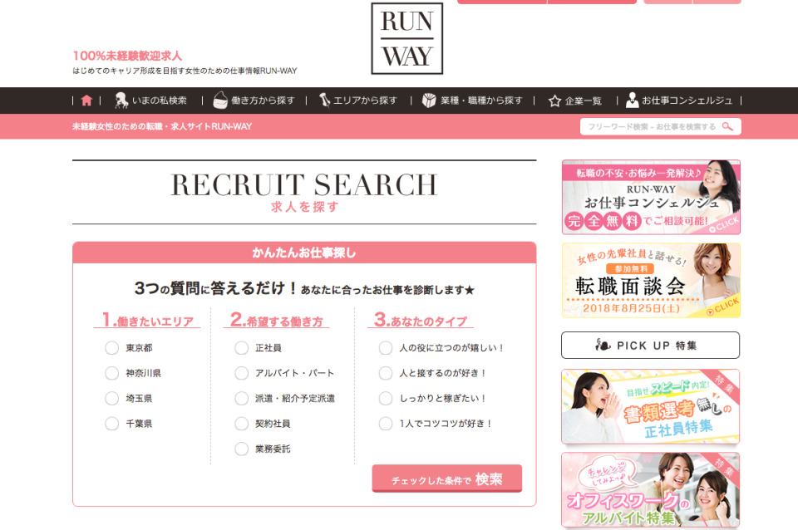Click the person icon beside お仕事コンシェルジュ
This screenshot has height=530, width=798.
632,101
